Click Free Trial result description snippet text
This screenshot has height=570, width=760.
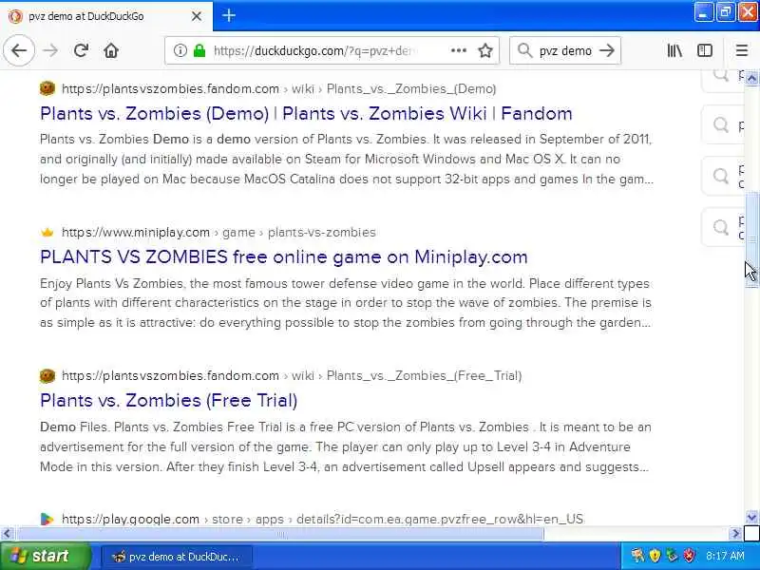(x=346, y=446)
